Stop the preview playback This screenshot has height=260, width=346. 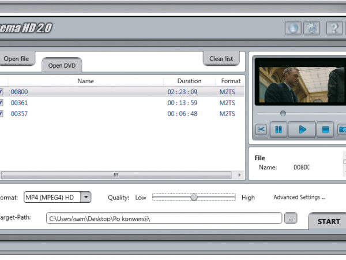tap(325, 129)
